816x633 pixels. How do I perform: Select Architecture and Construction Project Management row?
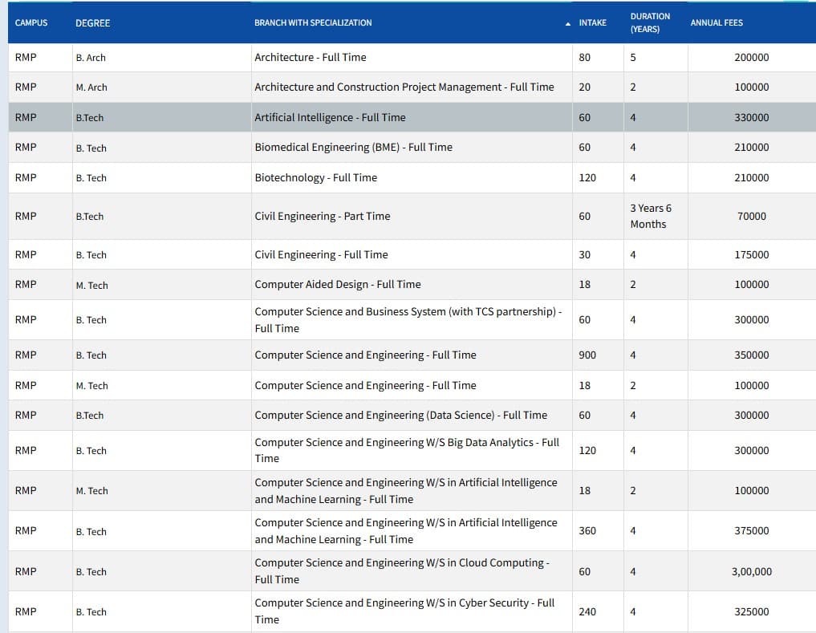[x=404, y=87]
